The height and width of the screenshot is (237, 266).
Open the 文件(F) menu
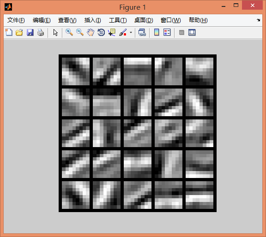(x=16, y=20)
